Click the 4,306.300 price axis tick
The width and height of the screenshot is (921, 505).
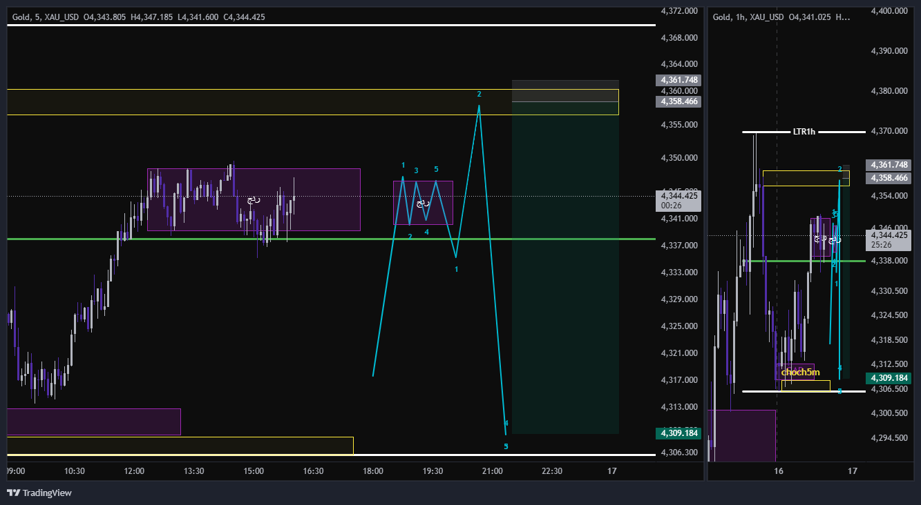click(680, 453)
